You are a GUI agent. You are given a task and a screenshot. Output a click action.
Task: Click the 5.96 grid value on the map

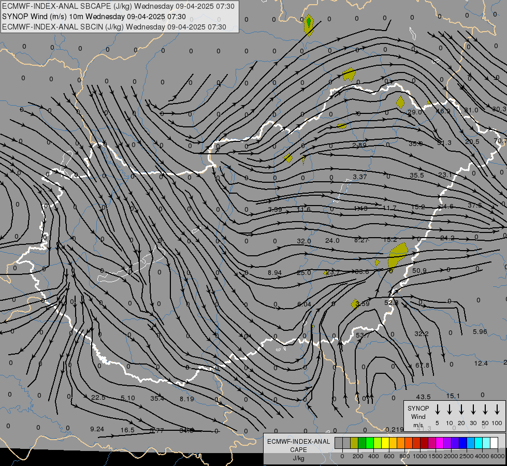click(480, 332)
